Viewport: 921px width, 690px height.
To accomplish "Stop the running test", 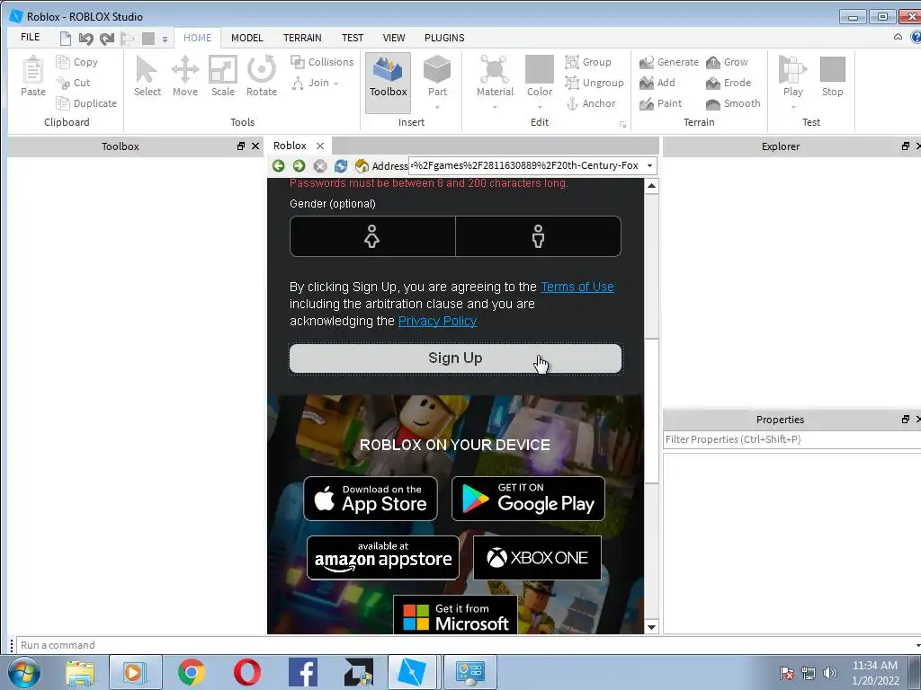I will (832, 76).
